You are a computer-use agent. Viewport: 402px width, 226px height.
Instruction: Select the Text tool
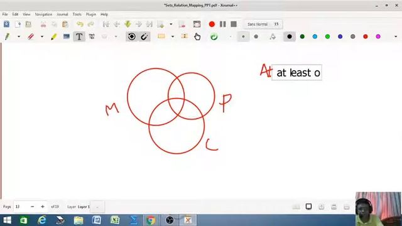[79, 36]
